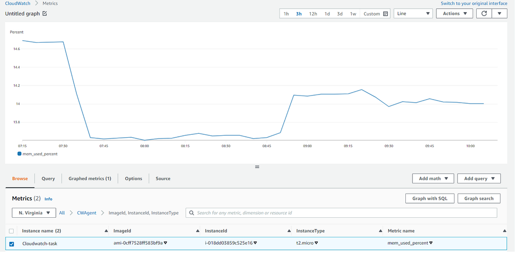Click the horizontal pane resize handle
Image resolution: width=515 pixels, height=253 pixels.
point(257,166)
